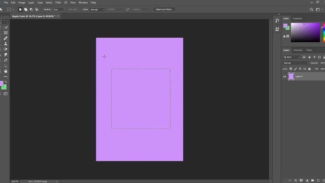Toggle lock all padlock icon
This screenshot has height=183, width=325.
click(309, 69)
